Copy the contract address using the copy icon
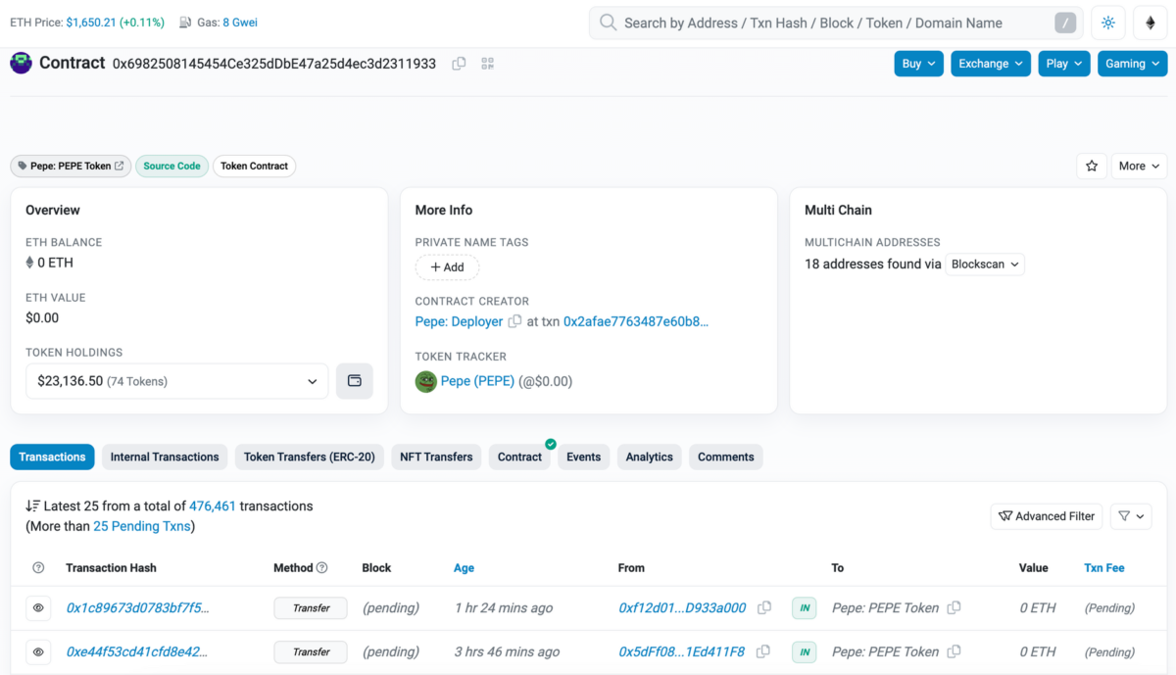The width and height of the screenshot is (1176, 675). click(x=459, y=63)
